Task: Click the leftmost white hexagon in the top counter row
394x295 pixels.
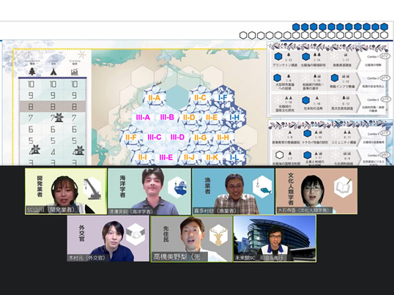Action: 243,35
